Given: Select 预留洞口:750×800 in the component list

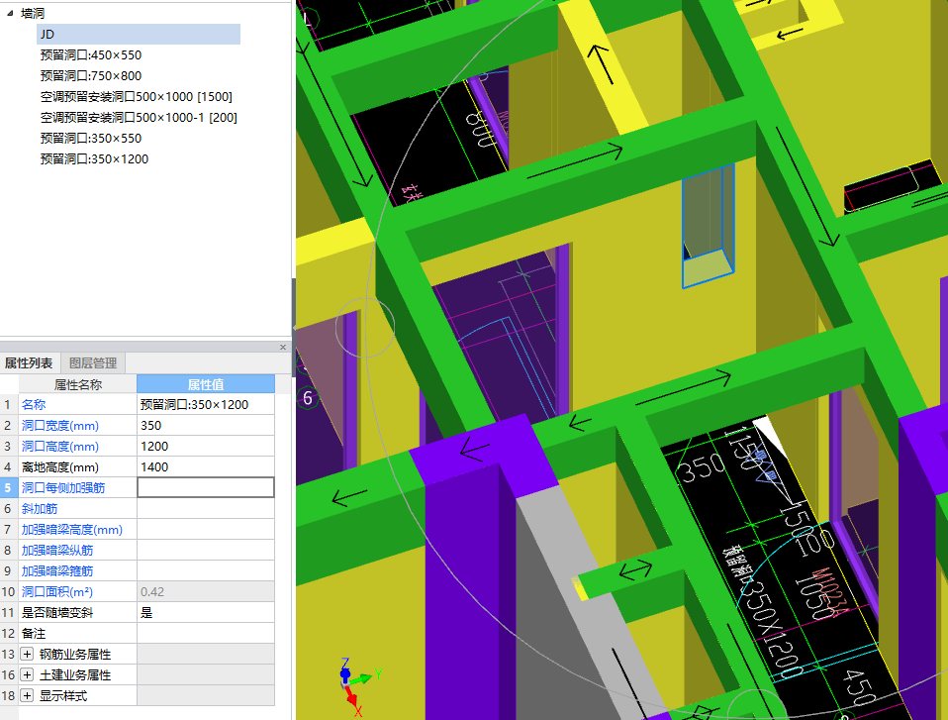Looking at the screenshot, I should tap(91, 75).
